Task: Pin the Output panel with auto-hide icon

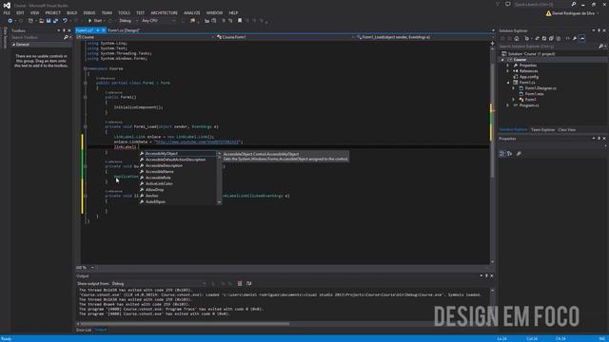Action: [486, 275]
